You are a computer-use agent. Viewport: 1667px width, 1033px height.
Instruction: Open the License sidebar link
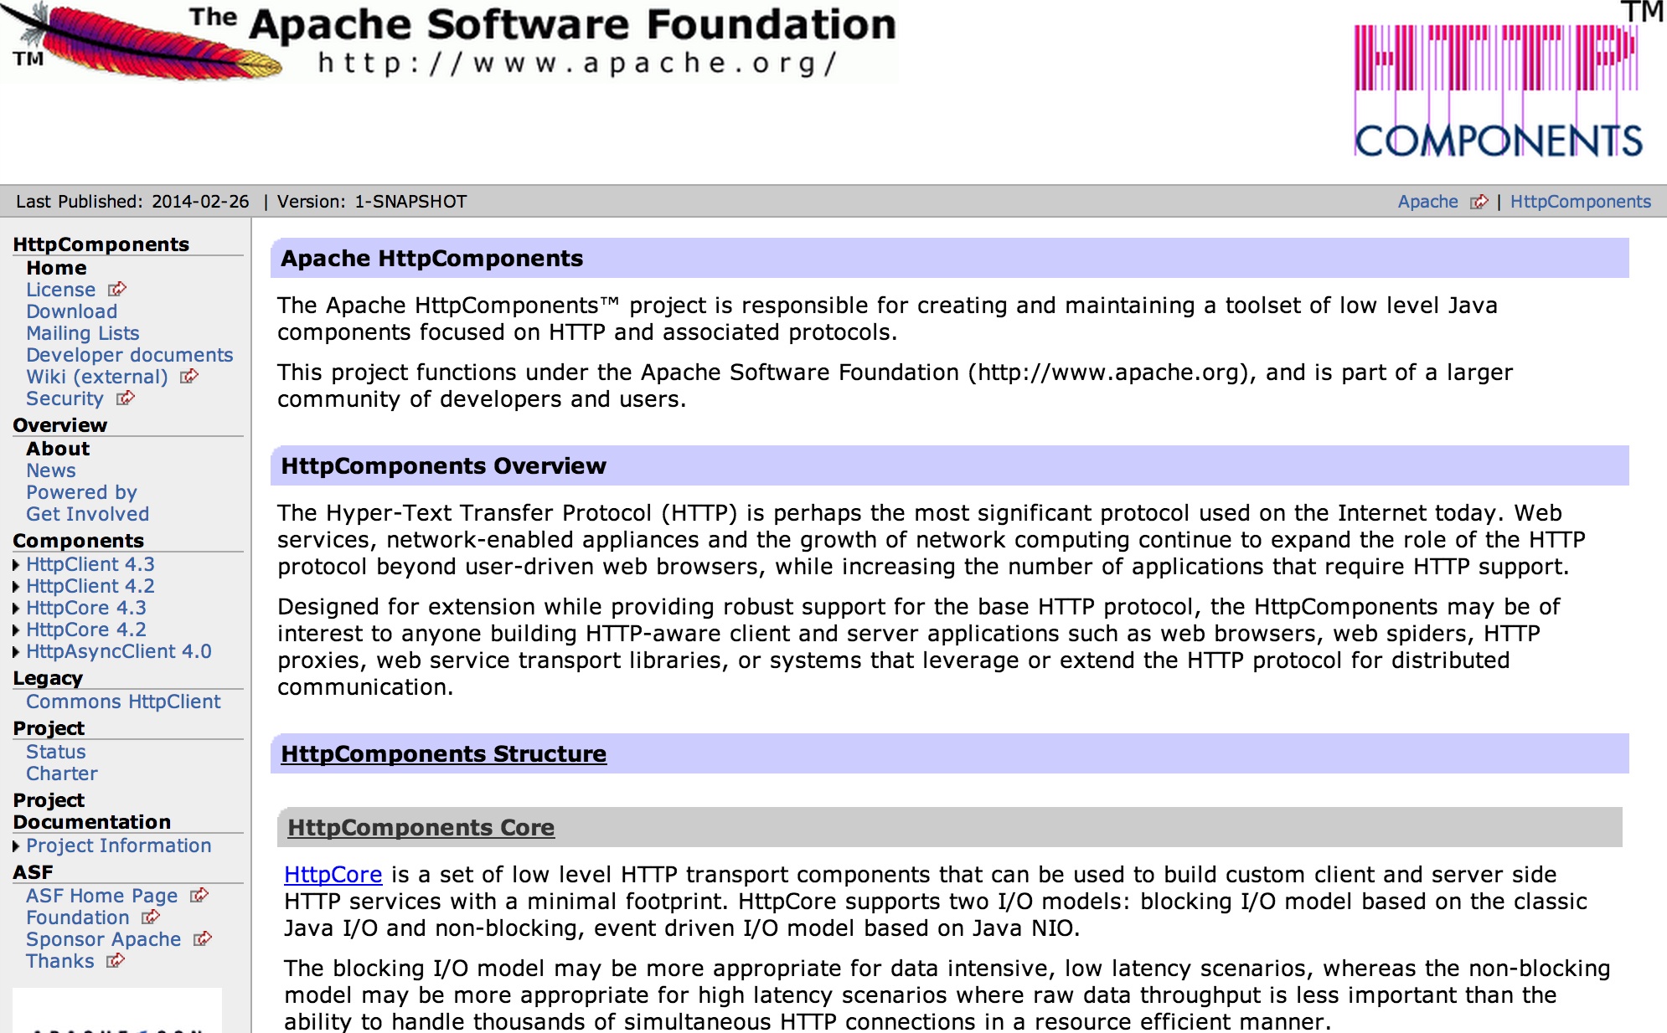coord(61,290)
